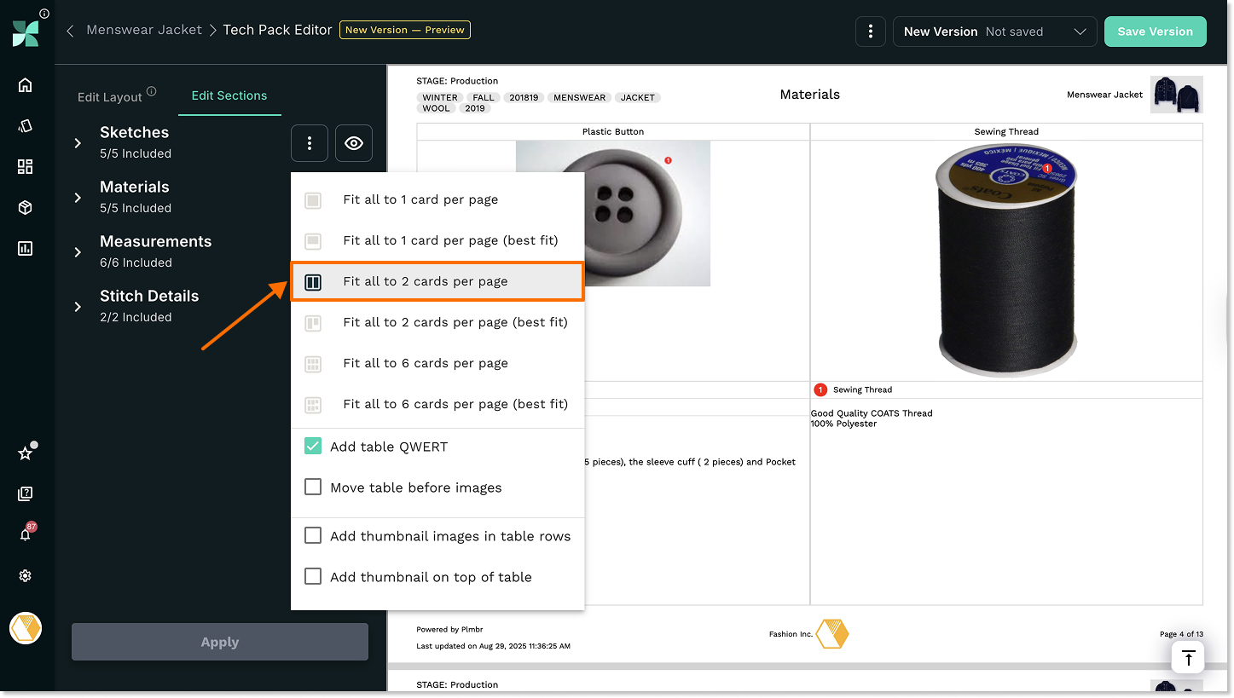
Task: Click the notifications bell with 87 badge
Action: pos(25,534)
